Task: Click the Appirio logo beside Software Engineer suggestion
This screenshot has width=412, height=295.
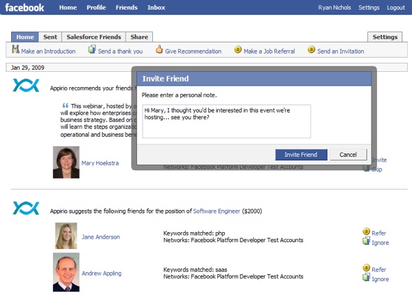Action: pyautogui.click(x=26, y=208)
